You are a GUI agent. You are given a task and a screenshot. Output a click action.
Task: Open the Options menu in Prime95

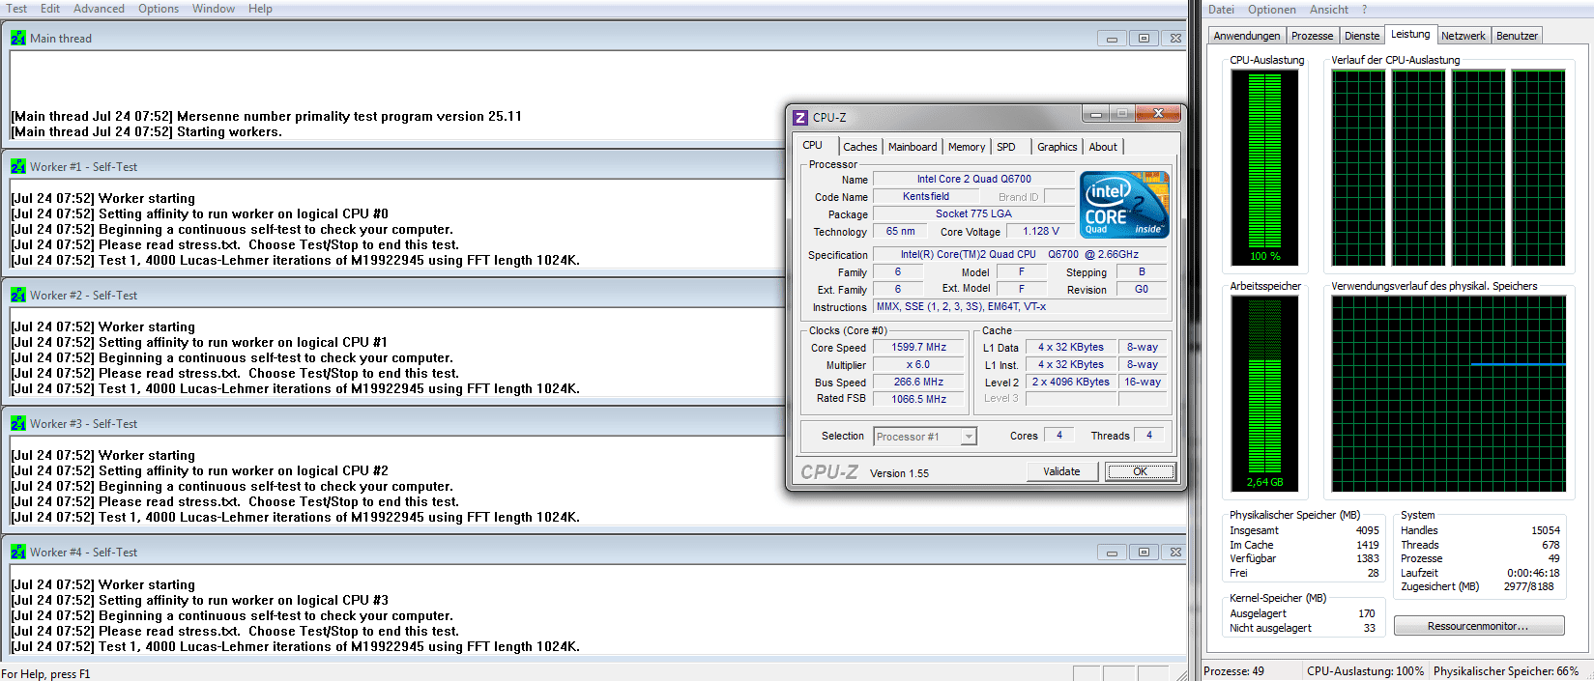coord(159,9)
